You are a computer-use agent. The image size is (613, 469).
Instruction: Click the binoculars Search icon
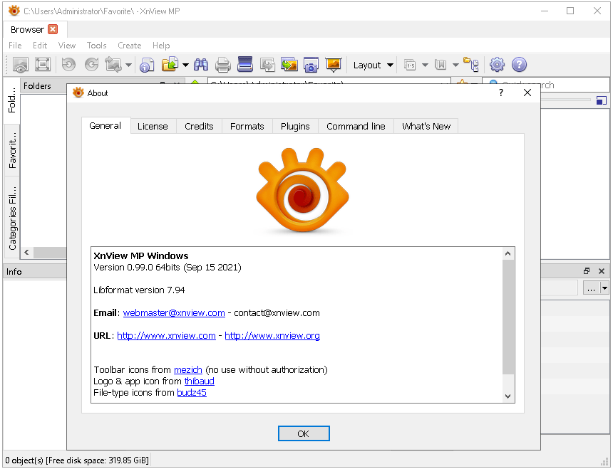pos(201,64)
